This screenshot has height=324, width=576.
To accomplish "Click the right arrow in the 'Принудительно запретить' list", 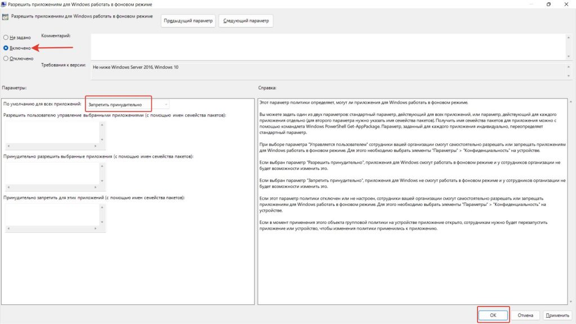I will 95,228.
